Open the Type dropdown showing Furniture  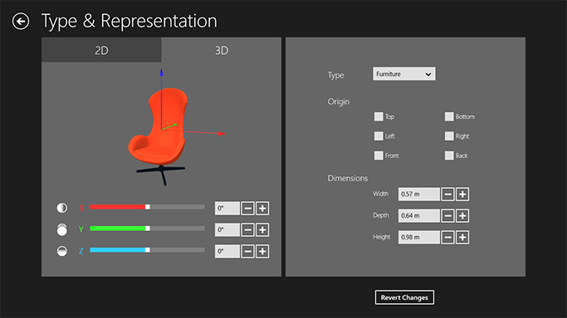(x=404, y=74)
